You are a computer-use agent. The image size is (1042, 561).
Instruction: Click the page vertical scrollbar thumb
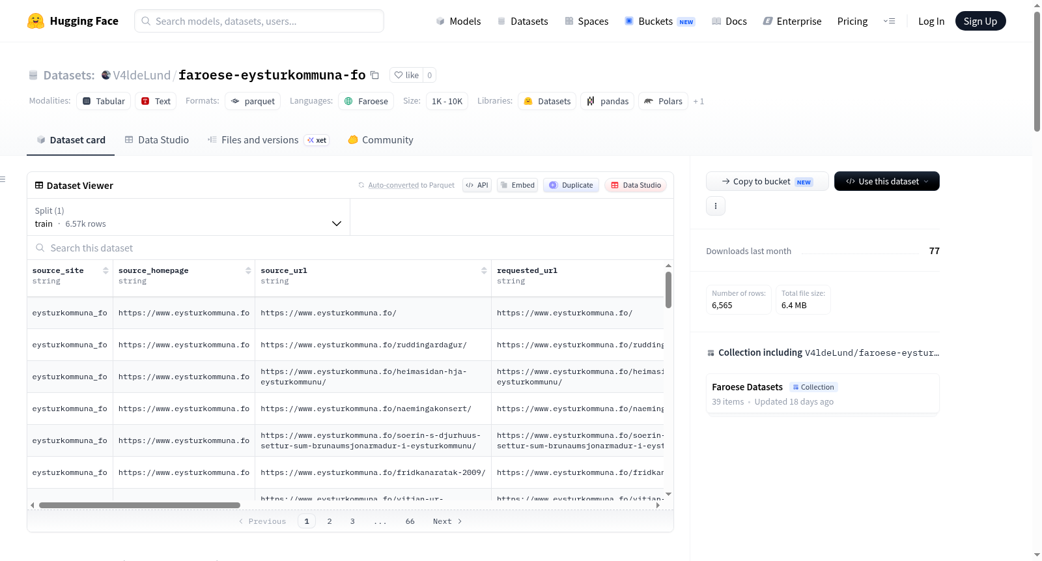tap(1037, 72)
